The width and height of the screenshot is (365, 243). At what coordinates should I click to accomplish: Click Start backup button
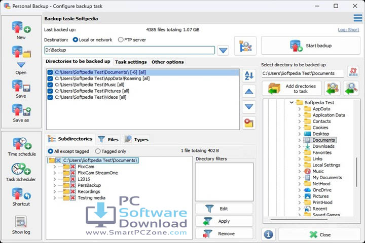tap(311, 46)
